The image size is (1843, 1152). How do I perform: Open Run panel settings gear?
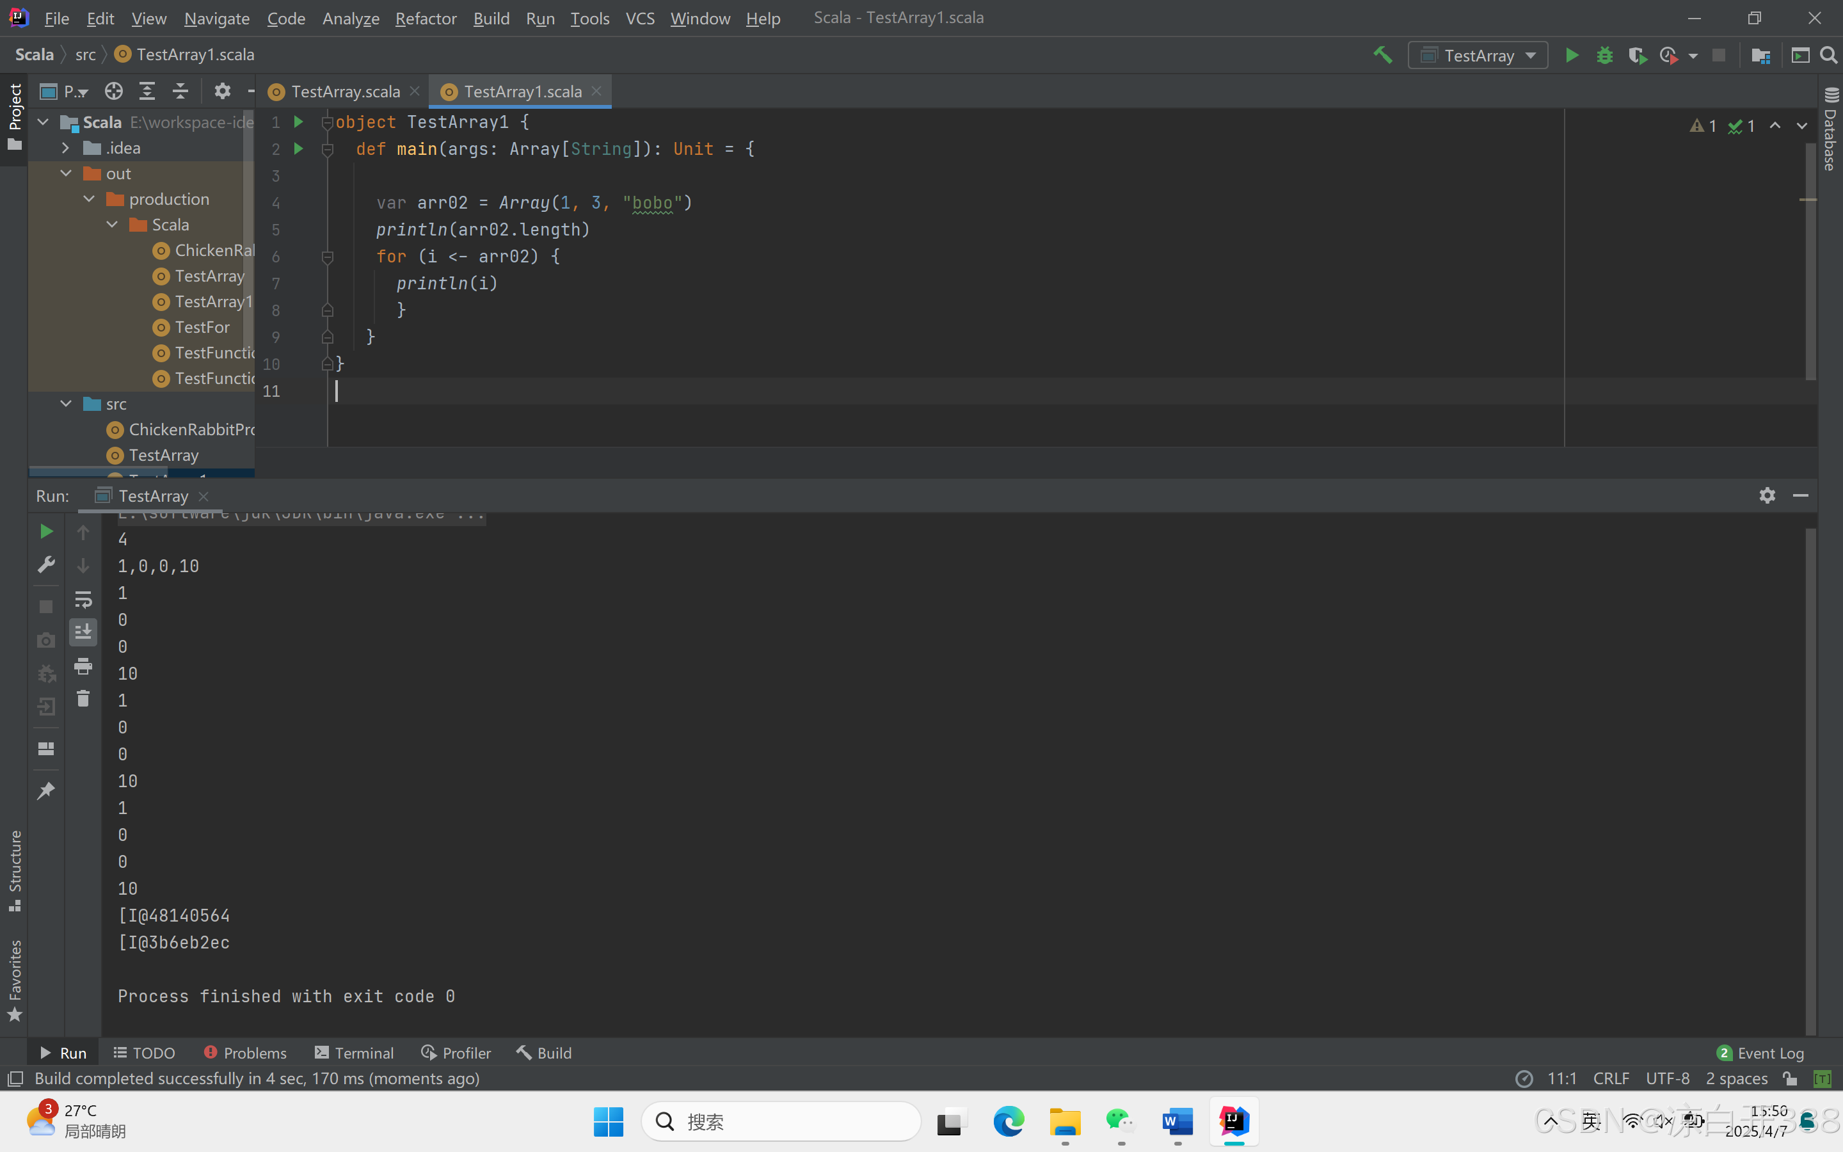pyautogui.click(x=1767, y=495)
